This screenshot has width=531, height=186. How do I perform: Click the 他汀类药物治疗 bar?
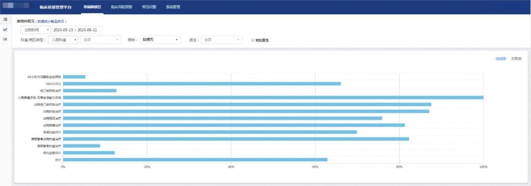click(x=90, y=90)
